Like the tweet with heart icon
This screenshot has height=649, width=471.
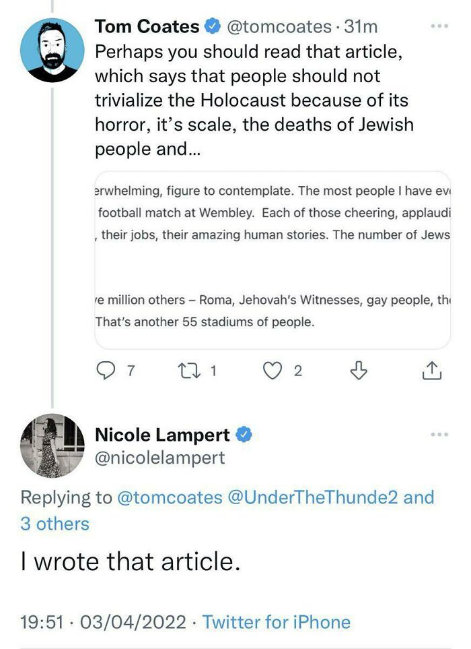tap(272, 370)
